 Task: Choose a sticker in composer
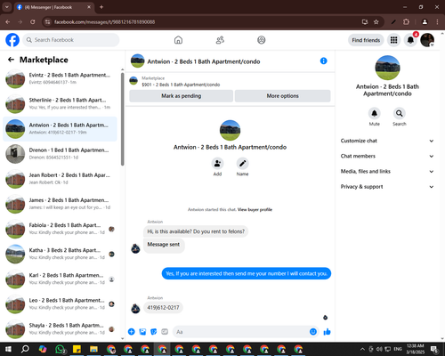pyautogui.click(x=154, y=332)
